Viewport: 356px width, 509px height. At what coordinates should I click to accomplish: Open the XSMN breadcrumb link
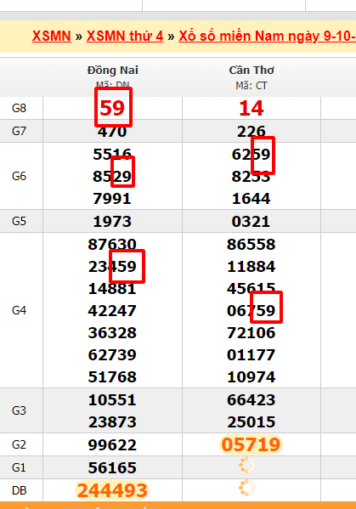pyautogui.click(x=52, y=36)
